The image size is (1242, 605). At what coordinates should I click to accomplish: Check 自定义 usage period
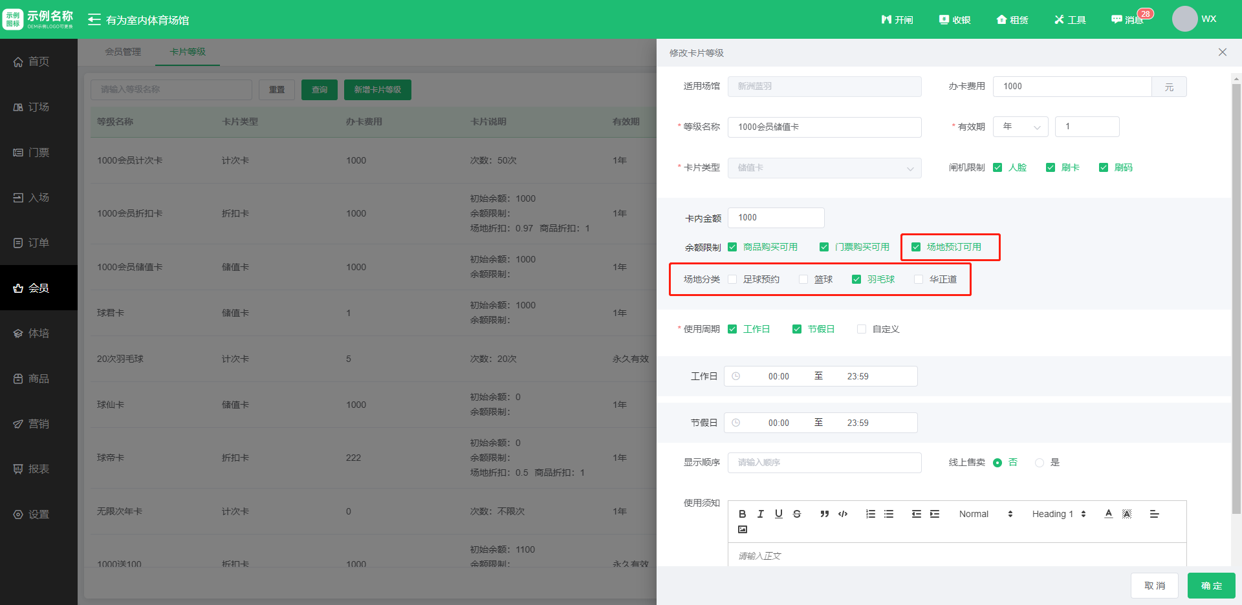pos(862,329)
